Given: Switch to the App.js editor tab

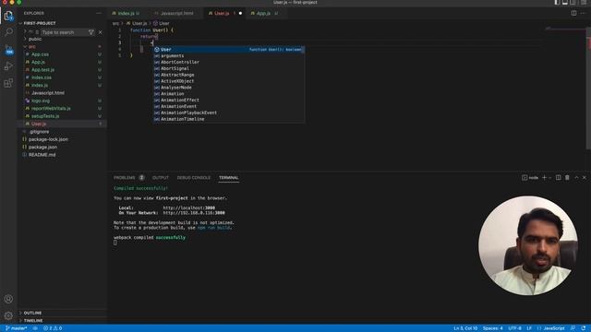Looking at the screenshot, I should 263,13.
